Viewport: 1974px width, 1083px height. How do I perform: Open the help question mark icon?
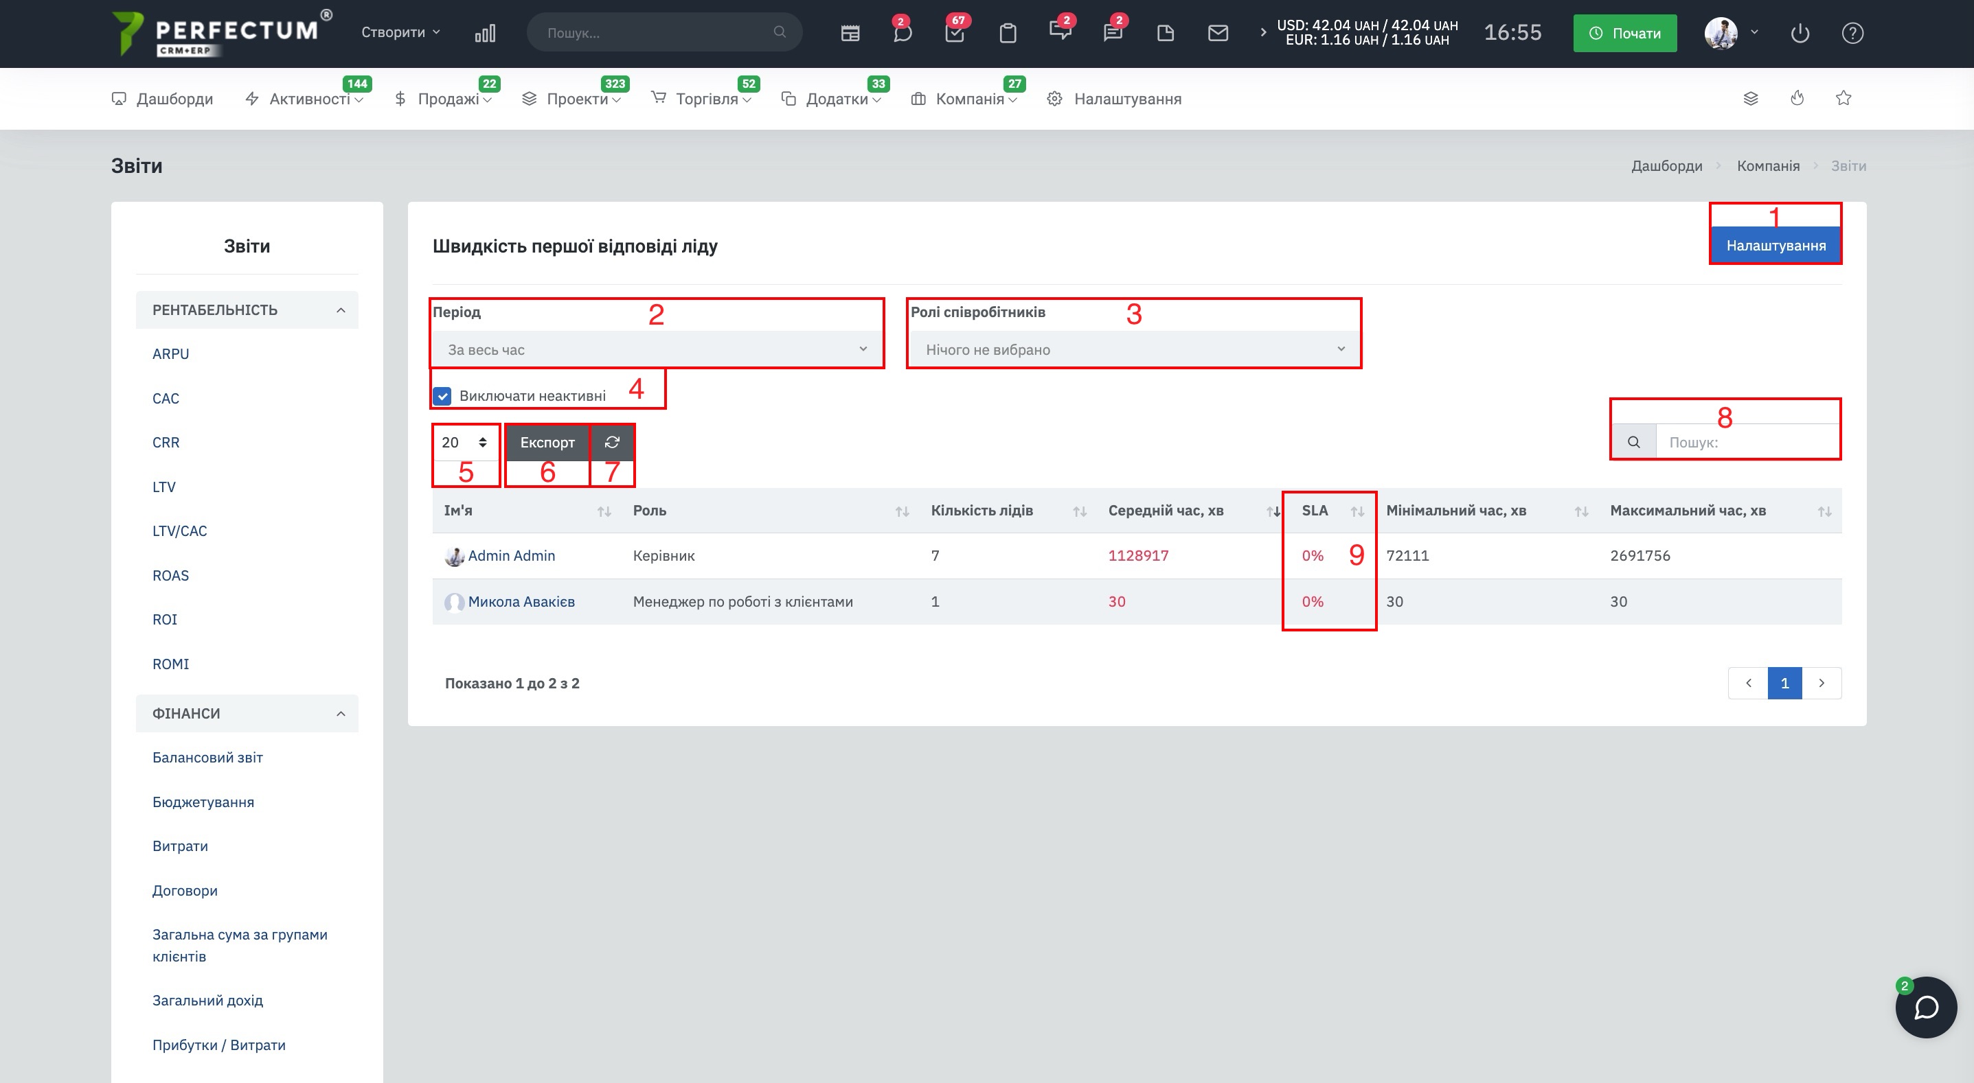(x=1852, y=33)
